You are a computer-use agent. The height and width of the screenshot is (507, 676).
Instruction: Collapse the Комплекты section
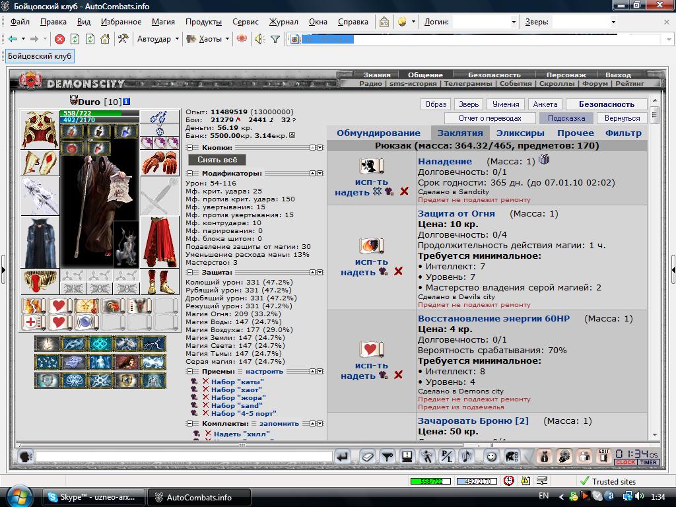point(189,423)
